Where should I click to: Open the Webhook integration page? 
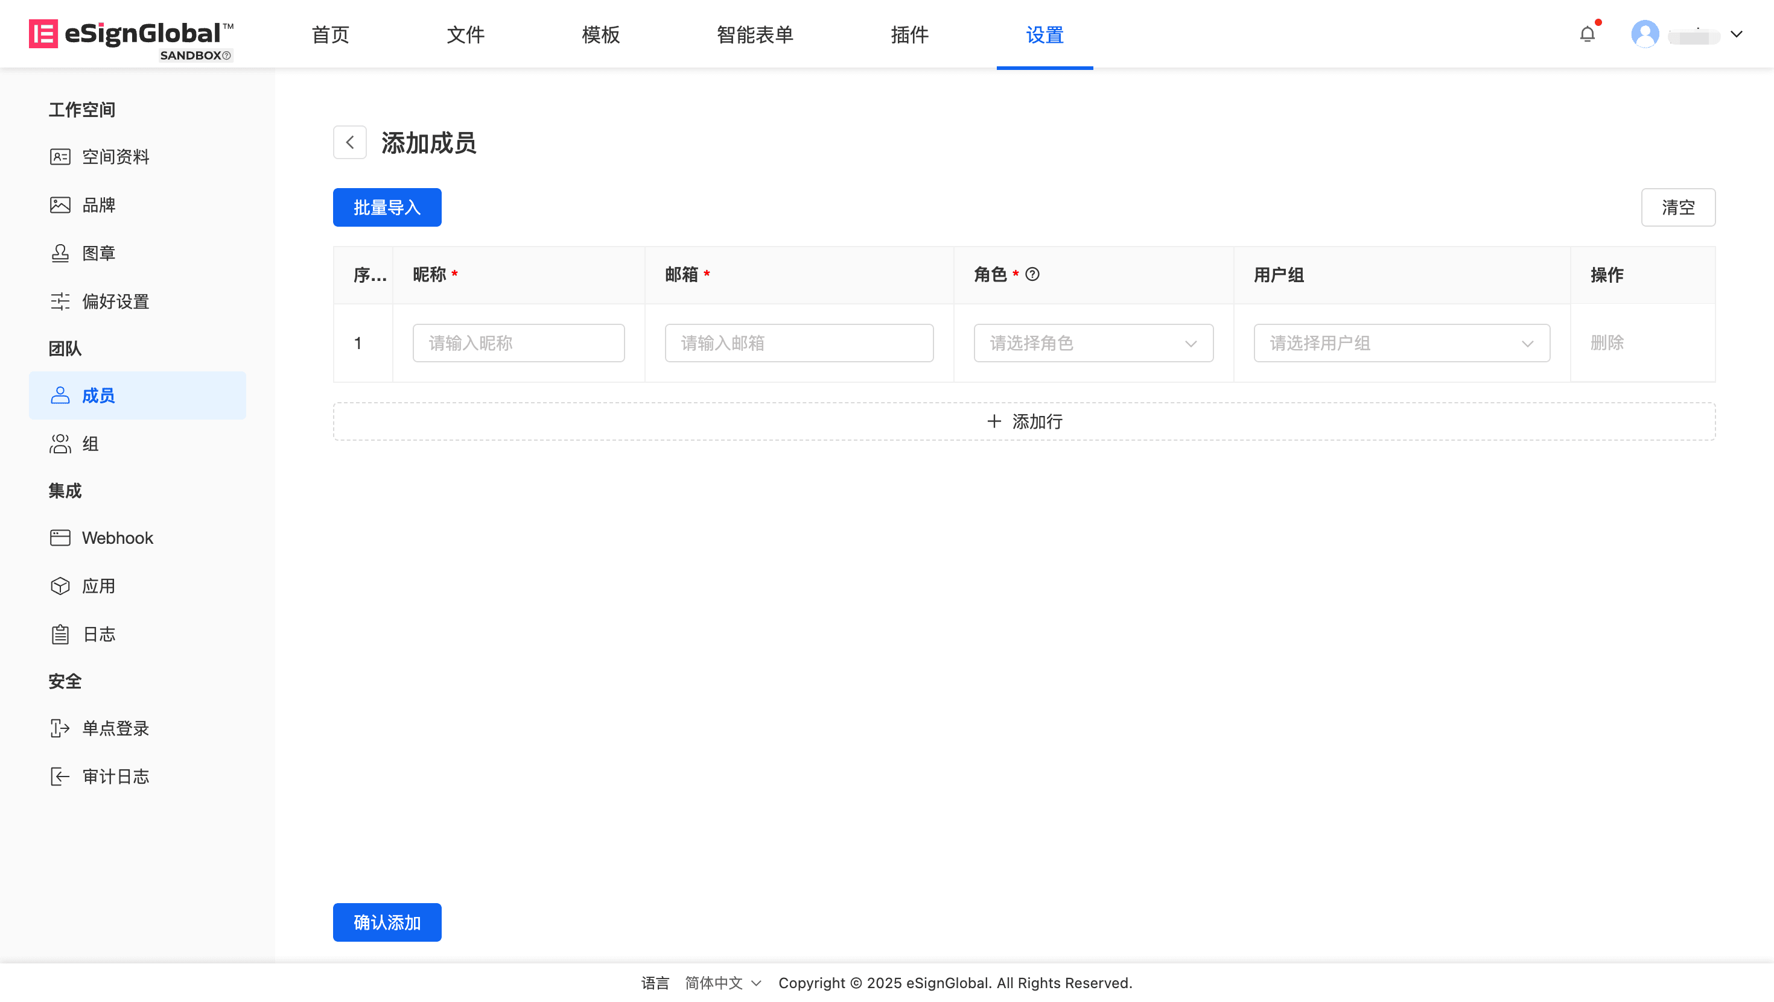click(117, 537)
